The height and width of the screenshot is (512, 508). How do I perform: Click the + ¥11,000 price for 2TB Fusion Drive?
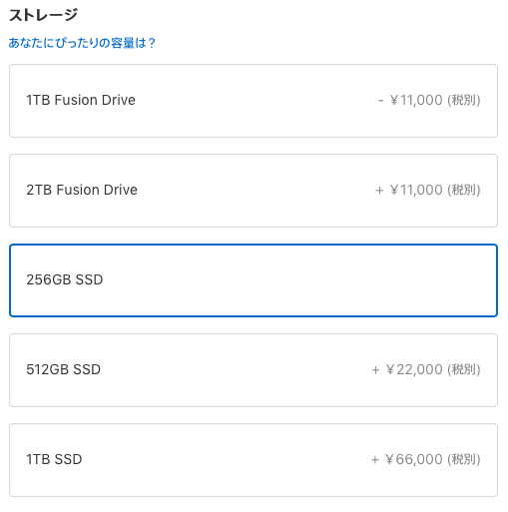click(x=409, y=190)
